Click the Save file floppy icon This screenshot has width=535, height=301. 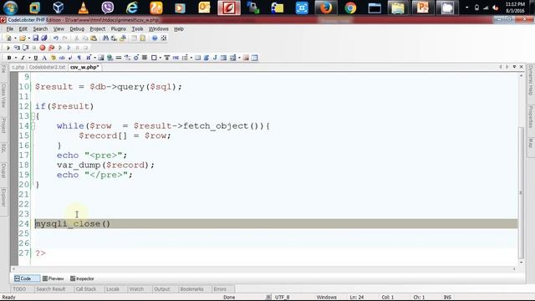click(x=35, y=38)
